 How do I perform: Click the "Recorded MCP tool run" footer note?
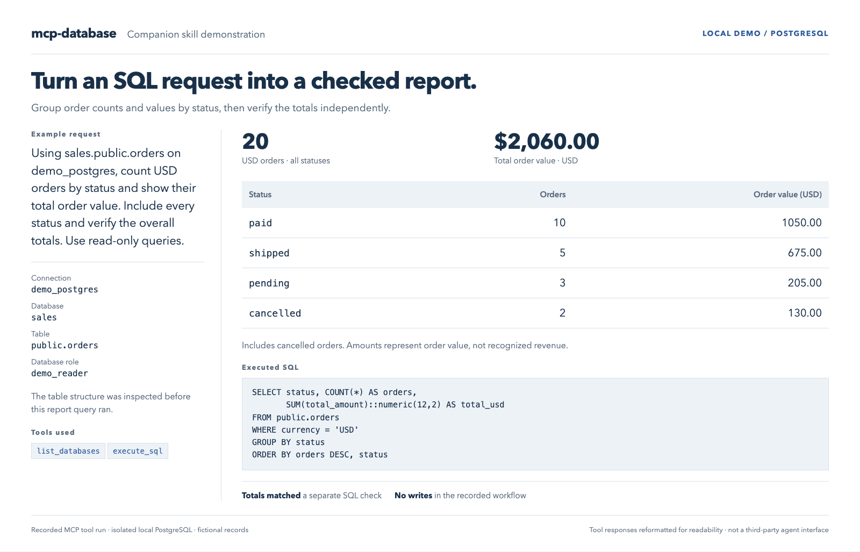pyautogui.click(x=140, y=530)
